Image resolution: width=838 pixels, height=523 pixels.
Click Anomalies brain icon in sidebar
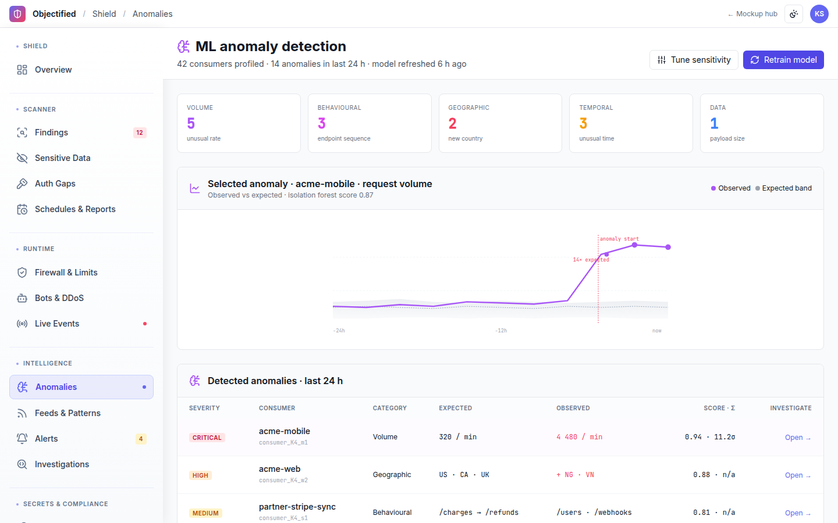[x=23, y=387]
